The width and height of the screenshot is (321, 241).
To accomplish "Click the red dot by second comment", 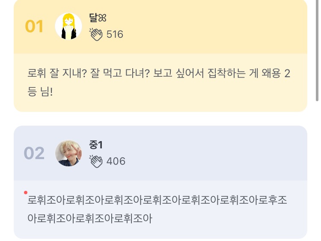I will 26,193.
